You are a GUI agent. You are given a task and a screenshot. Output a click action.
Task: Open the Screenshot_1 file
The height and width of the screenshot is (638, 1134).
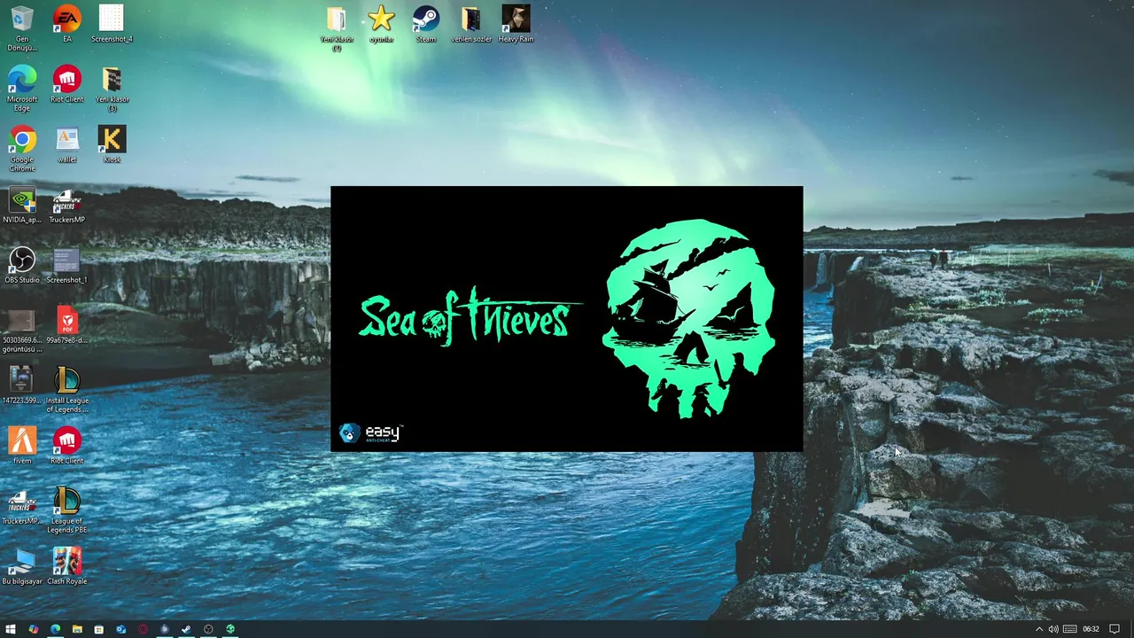tap(66, 265)
